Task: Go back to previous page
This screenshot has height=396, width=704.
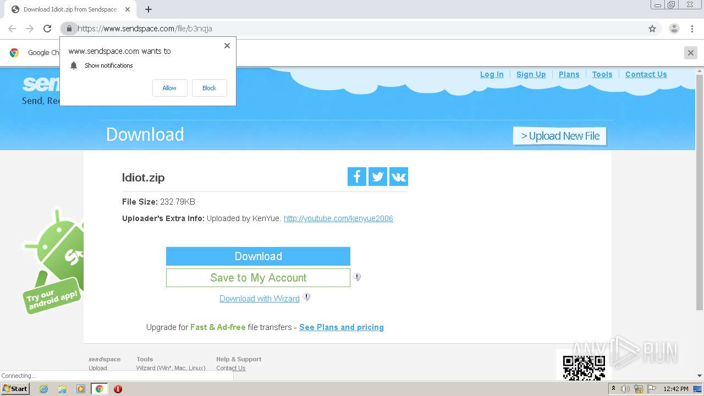Action: point(12,29)
